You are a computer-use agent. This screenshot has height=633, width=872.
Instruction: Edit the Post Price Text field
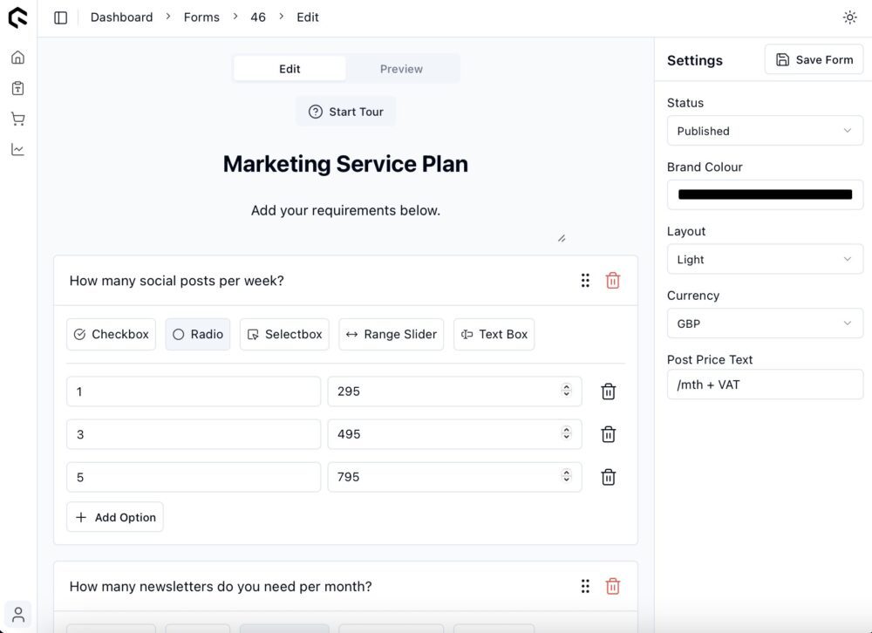766,385
